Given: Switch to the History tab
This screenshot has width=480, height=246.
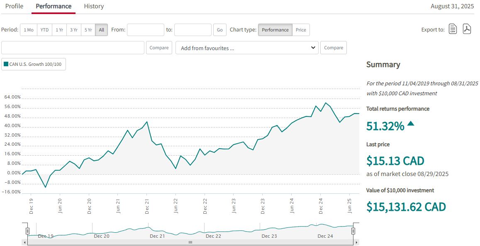Looking at the screenshot, I should [x=94, y=6].
